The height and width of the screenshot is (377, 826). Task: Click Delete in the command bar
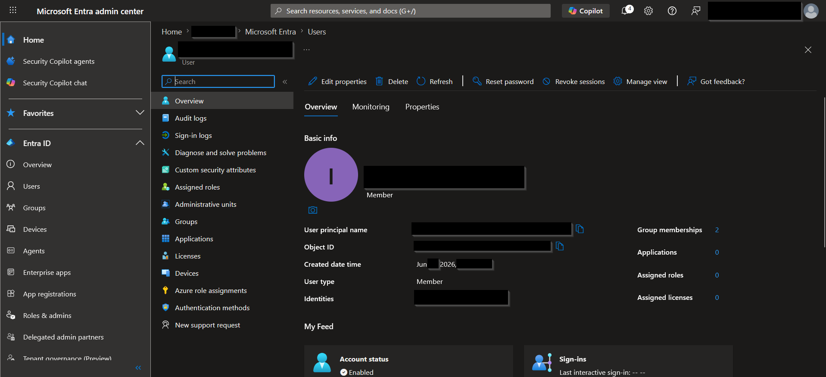click(392, 81)
